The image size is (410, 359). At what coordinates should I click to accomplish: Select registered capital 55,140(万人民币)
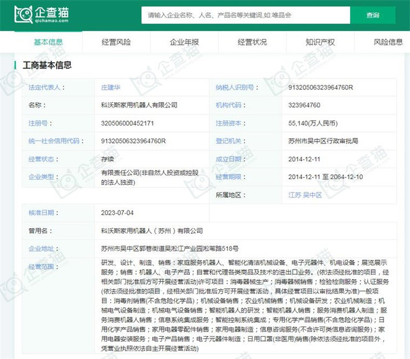click(313, 123)
